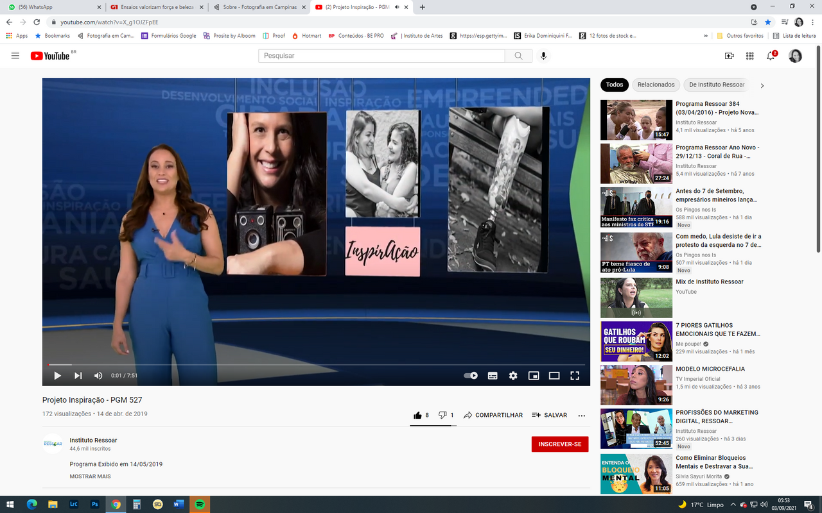Toggle subtitles/closed captions
The image size is (822, 513).
(x=493, y=376)
